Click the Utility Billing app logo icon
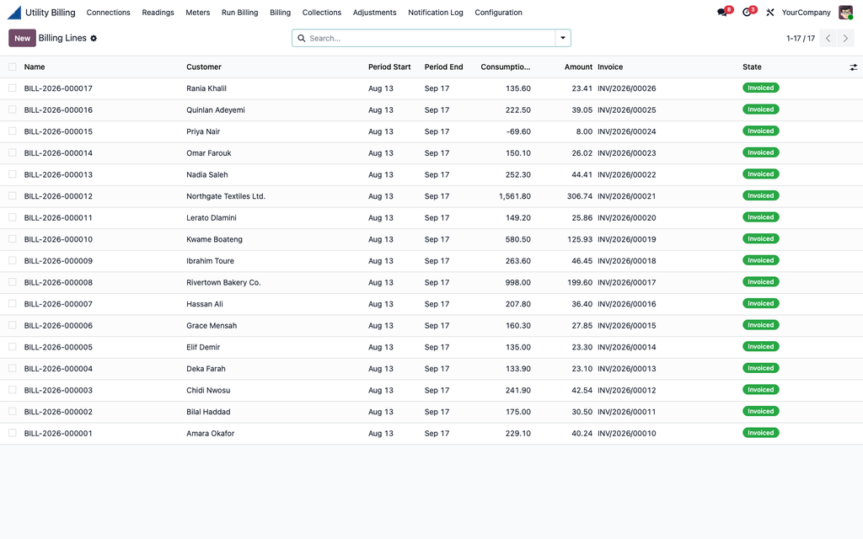 (14, 12)
